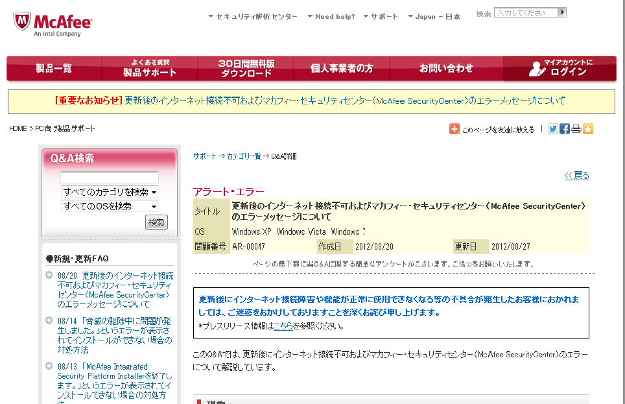The image size is (625, 404).
Task: Click HOME breadcrumb link
Action: point(18,128)
